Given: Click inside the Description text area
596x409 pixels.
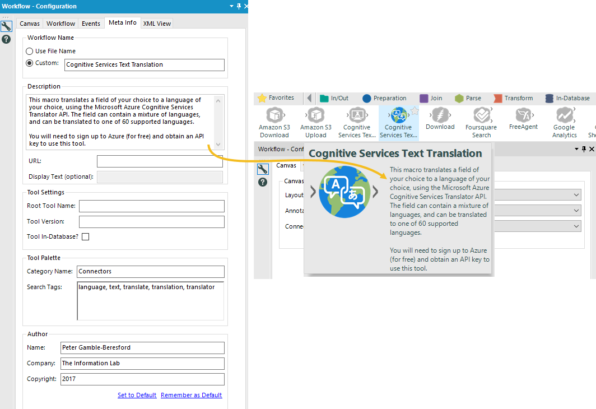Looking at the screenshot, I should pos(120,122).
